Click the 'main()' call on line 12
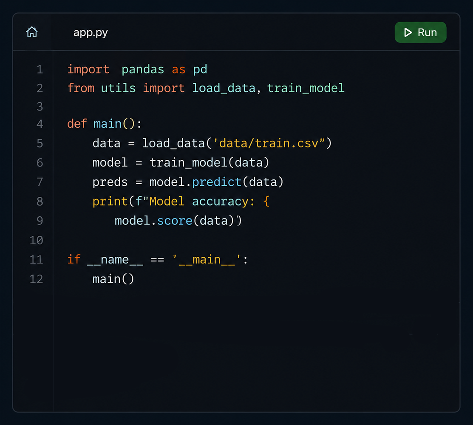Image resolution: width=473 pixels, height=425 pixels. (113, 279)
